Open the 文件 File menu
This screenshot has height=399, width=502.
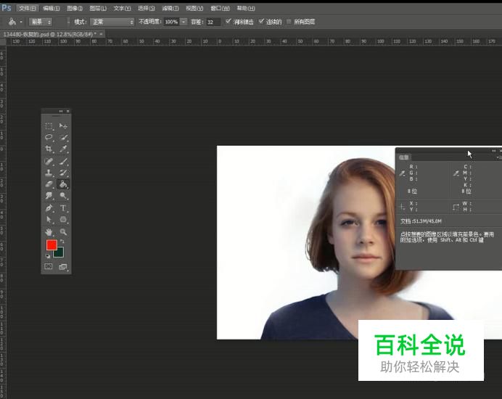[x=28, y=8]
